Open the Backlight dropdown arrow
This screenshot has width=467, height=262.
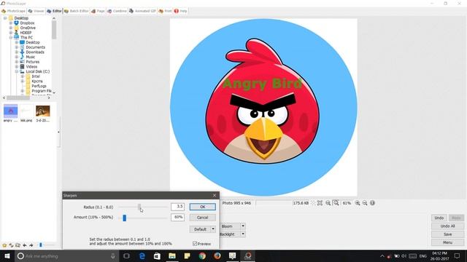pos(243,234)
